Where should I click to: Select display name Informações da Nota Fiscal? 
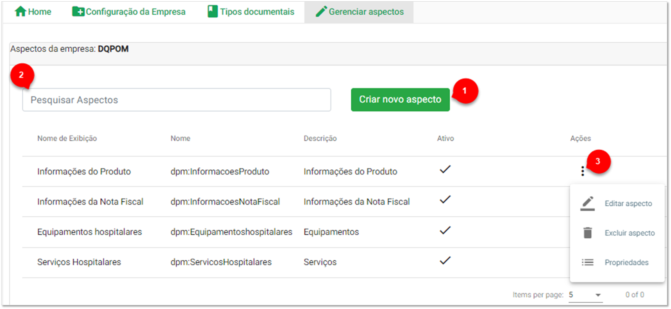[x=90, y=202]
